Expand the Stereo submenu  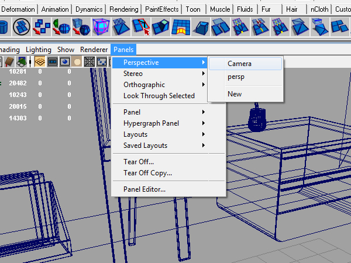(160, 74)
